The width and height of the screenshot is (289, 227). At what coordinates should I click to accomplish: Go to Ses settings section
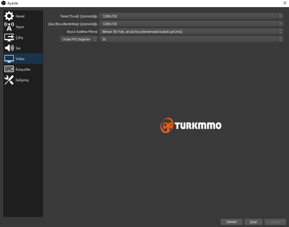23,48
